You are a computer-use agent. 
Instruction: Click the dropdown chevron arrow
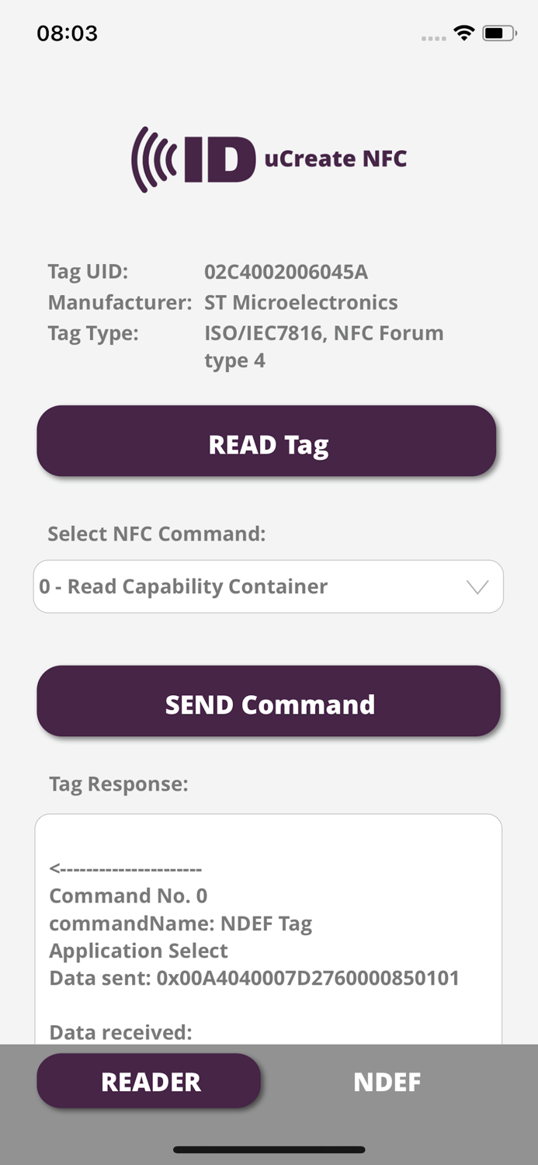(x=477, y=587)
